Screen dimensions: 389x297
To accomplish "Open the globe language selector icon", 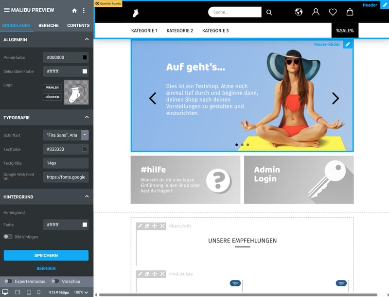I will [299, 12].
